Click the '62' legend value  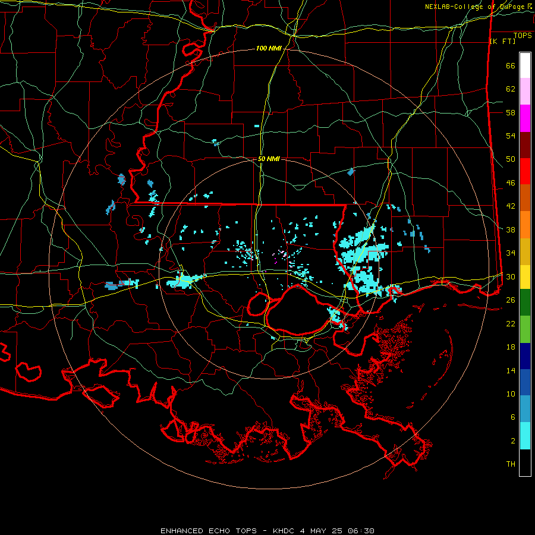coord(511,89)
